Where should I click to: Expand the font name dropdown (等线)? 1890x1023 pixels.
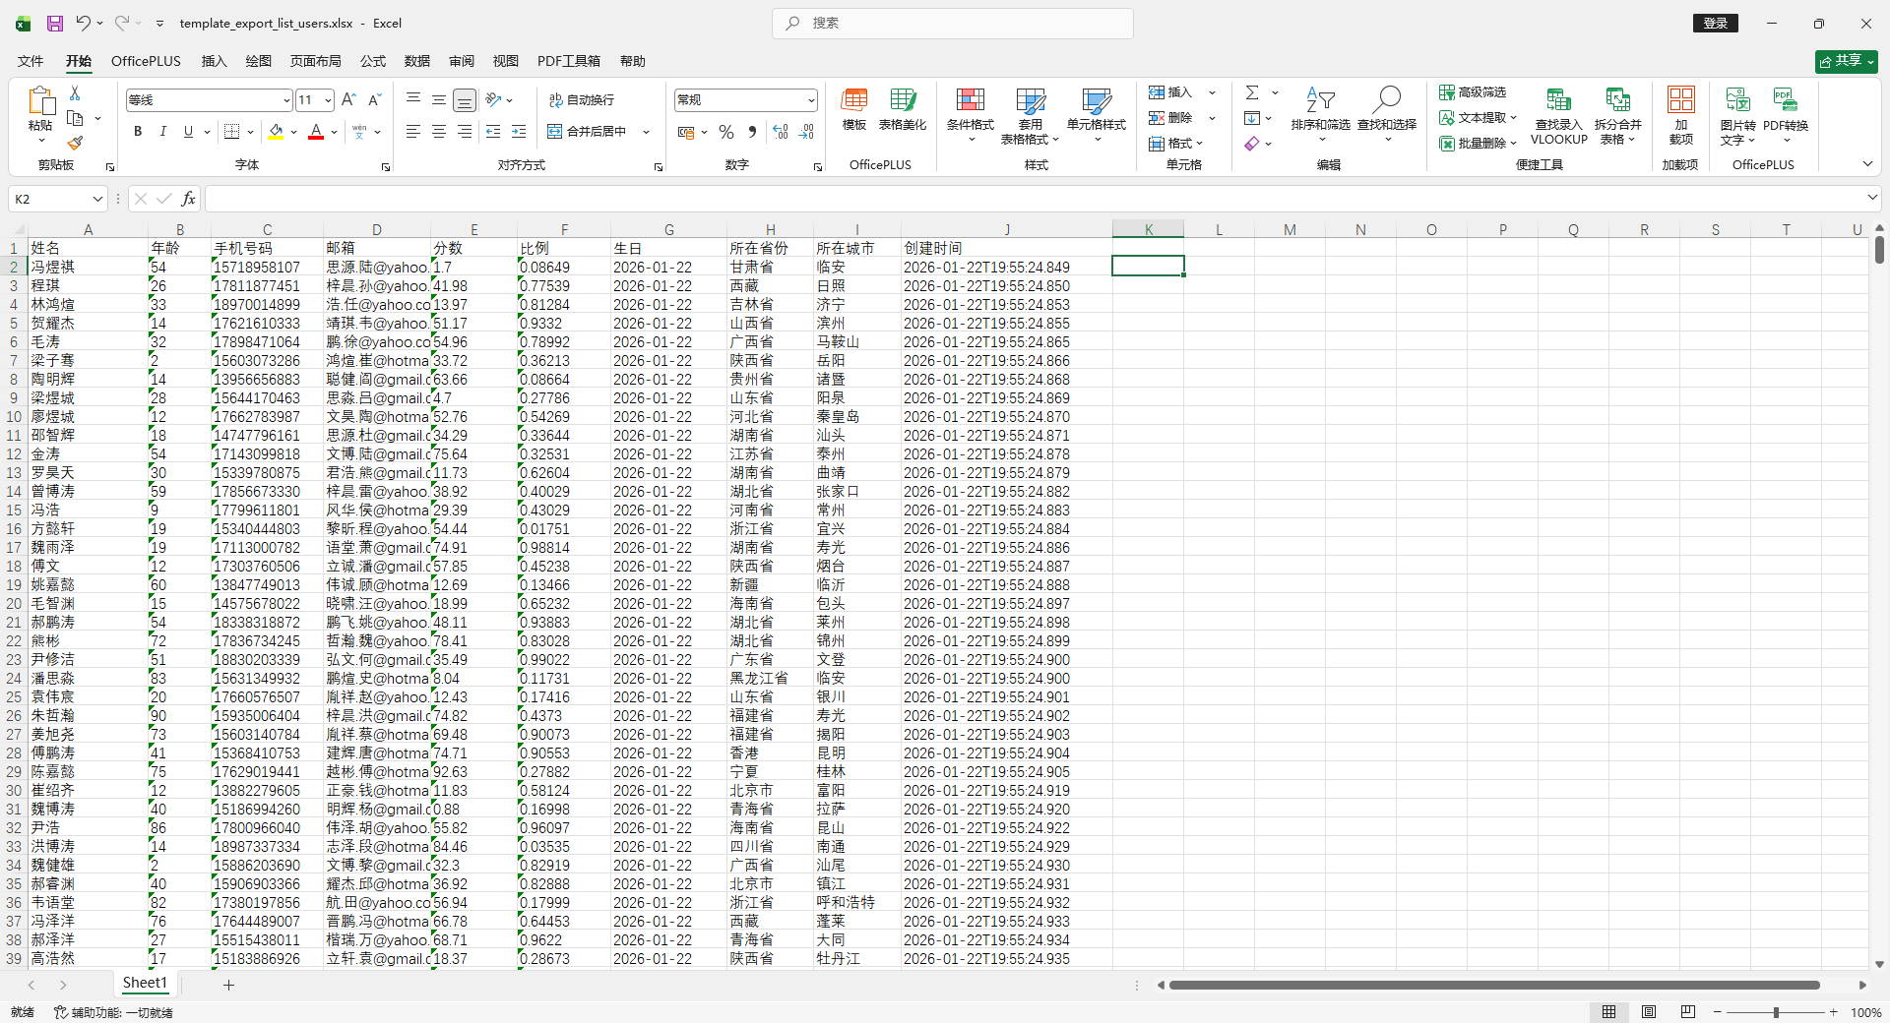click(x=286, y=100)
